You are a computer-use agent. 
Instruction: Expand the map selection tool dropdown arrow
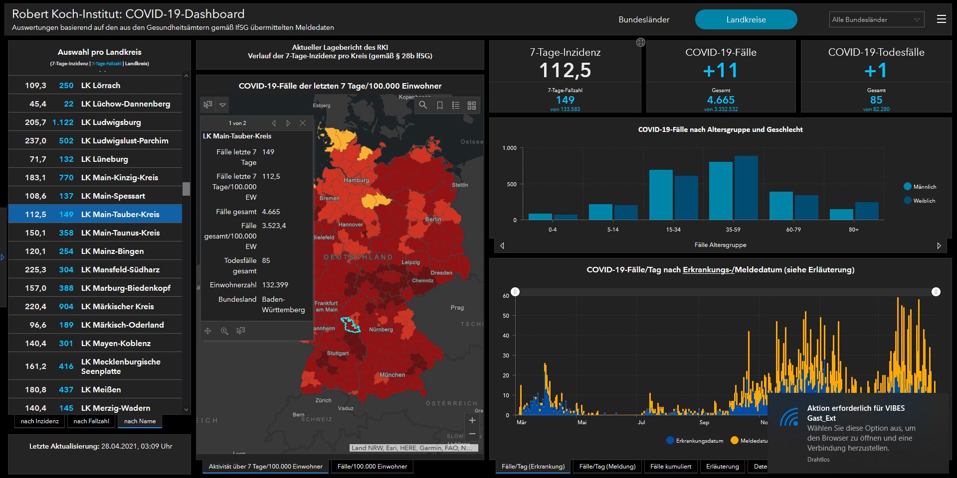pyautogui.click(x=223, y=105)
